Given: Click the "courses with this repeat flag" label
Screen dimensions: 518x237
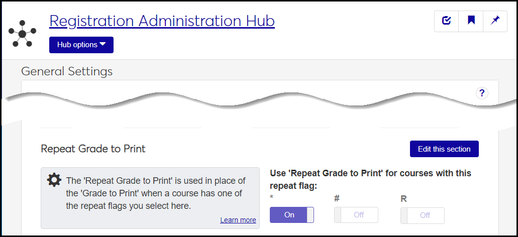Looking at the screenshot, I should [370, 179].
